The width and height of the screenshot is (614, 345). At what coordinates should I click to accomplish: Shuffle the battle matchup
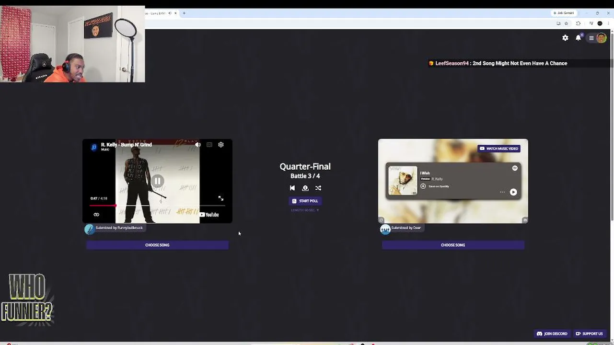point(318,188)
